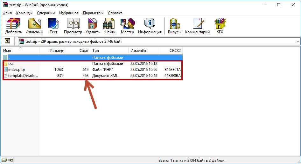Expand the archive path dropdown arrow
Screen dimensions: 301x164
(x=297, y=41)
